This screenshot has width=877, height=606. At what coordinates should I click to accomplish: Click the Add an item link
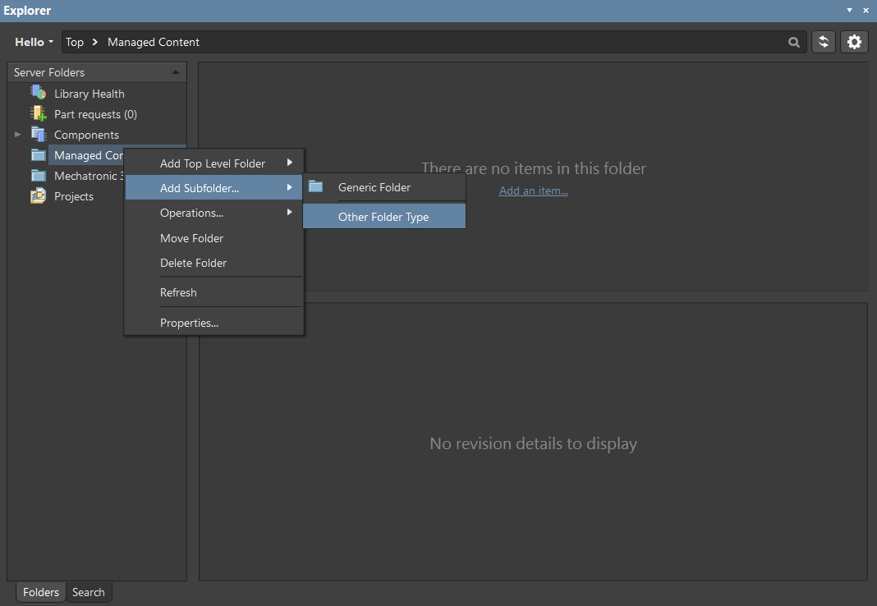pos(534,191)
